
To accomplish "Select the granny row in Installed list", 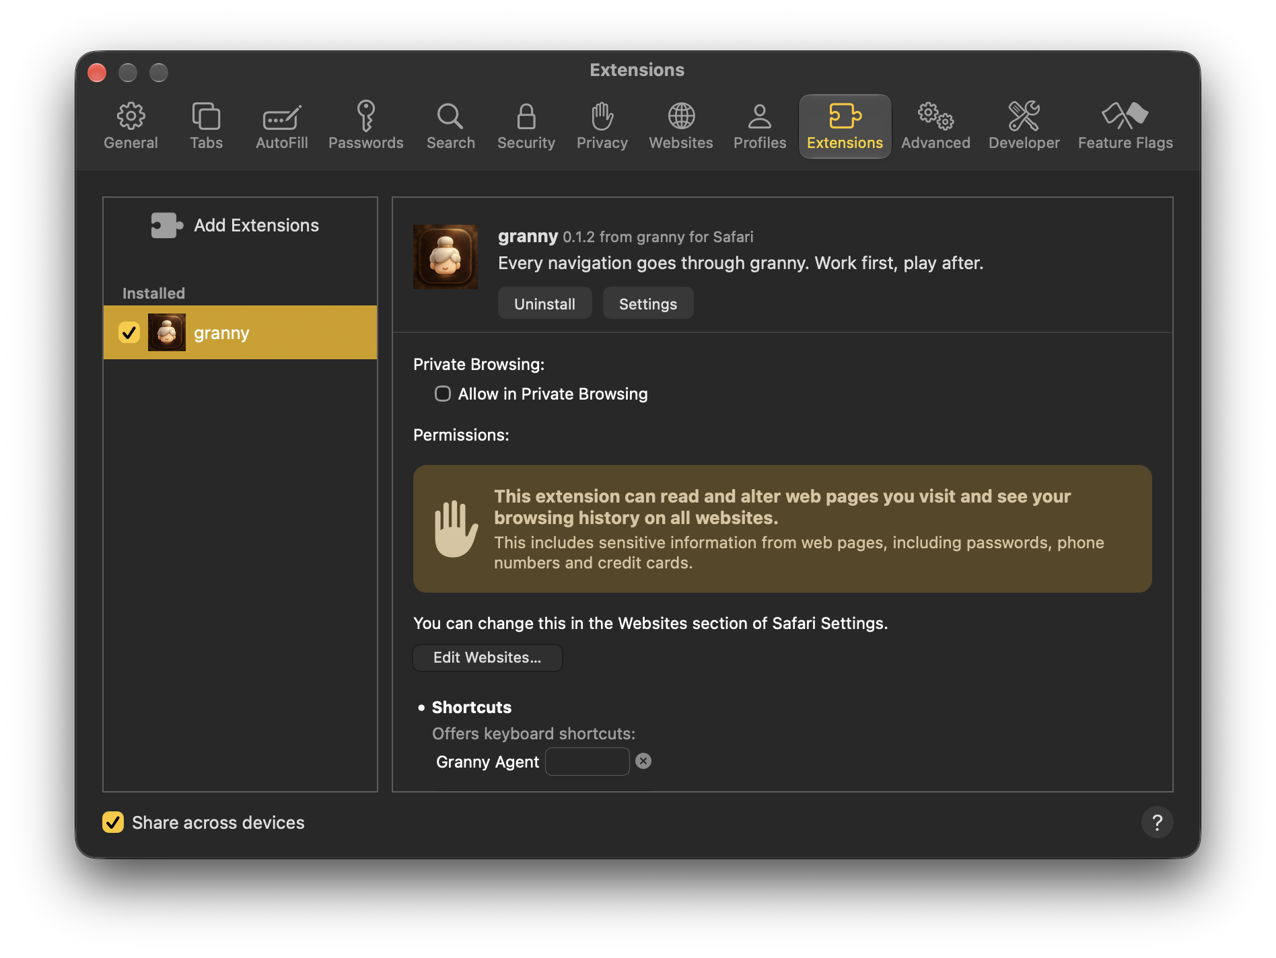I will click(240, 332).
